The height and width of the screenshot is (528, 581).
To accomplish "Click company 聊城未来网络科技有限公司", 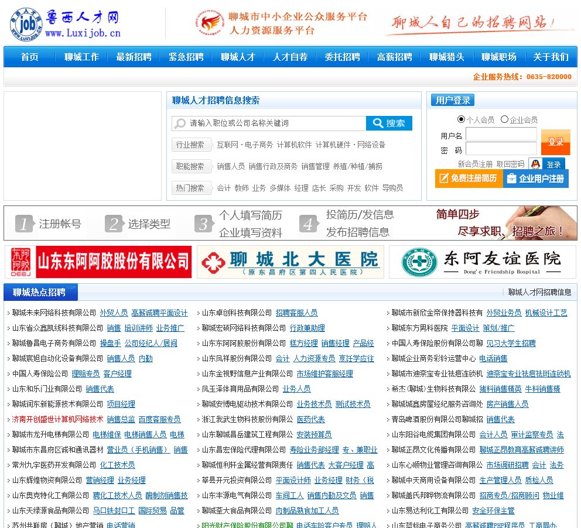I will pyautogui.click(x=54, y=313).
